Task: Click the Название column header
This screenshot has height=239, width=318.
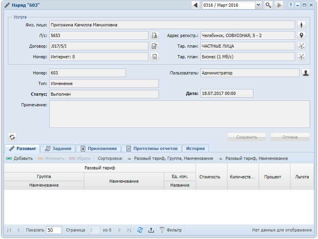Action: point(180,185)
